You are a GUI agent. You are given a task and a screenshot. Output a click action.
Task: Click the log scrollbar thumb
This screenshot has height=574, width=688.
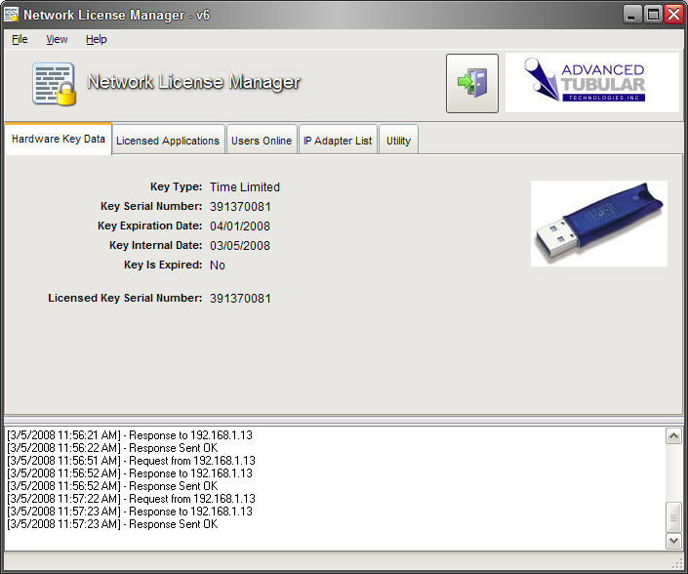point(673,515)
